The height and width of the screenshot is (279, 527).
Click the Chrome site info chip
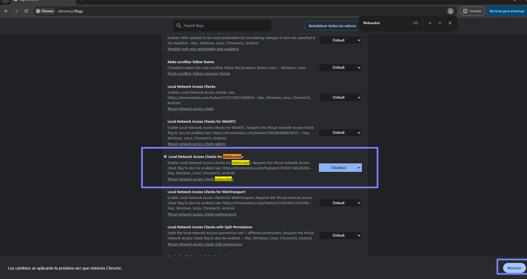coord(45,11)
